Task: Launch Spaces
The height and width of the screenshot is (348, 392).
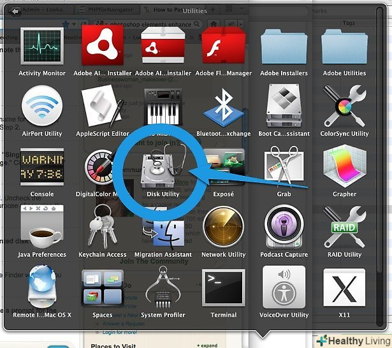Action: [x=103, y=288]
